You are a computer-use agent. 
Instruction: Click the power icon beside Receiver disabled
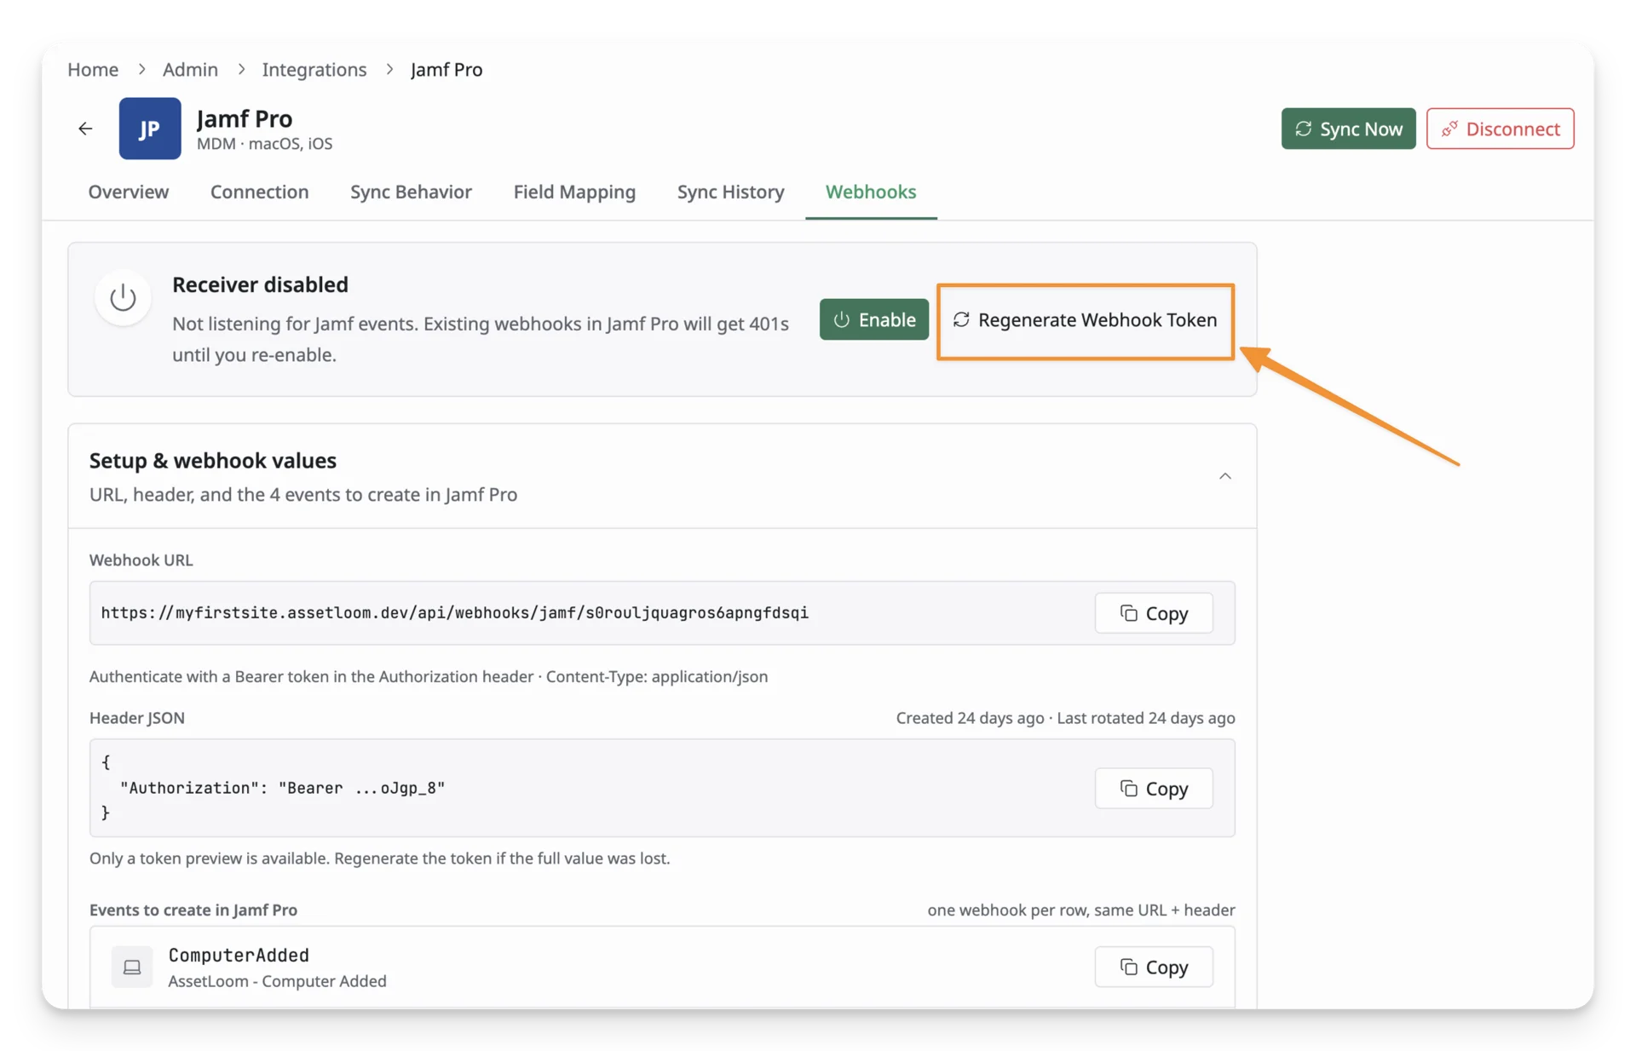(123, 297)
